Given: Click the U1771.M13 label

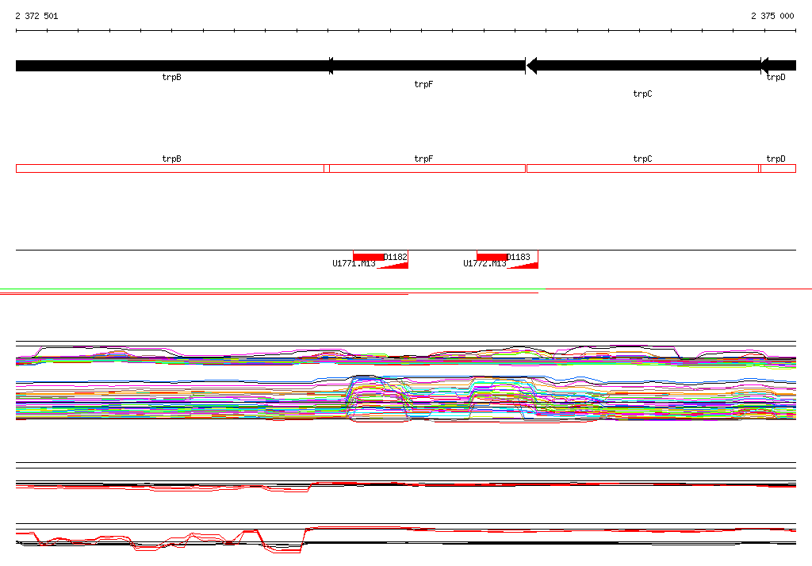Looking at the screenshot, I should [354, 264].
